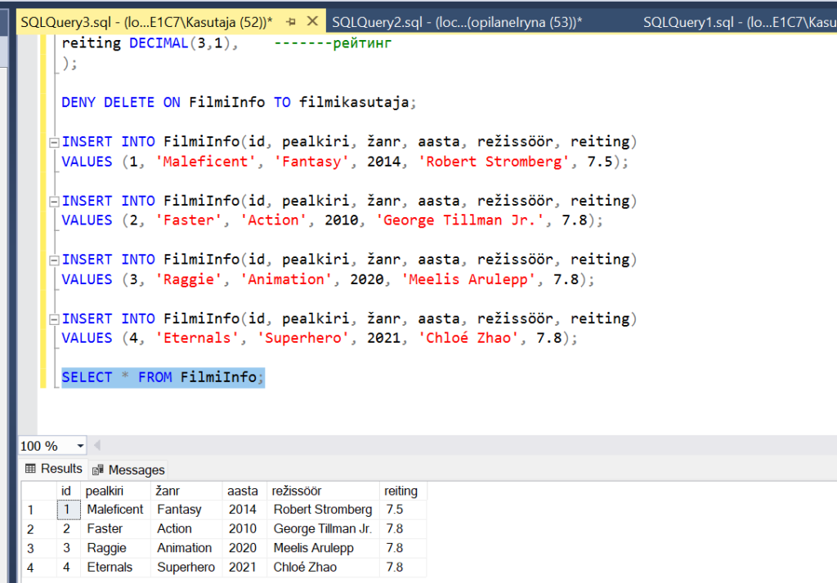Screen dimensions: 837x583
Task: Open the 100 % zoom dropdown
Action: point(80,446)
